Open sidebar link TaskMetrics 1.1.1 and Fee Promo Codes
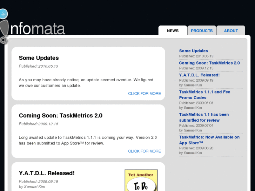255x191 pixels. pyautogui.click(x=204, y=95)
